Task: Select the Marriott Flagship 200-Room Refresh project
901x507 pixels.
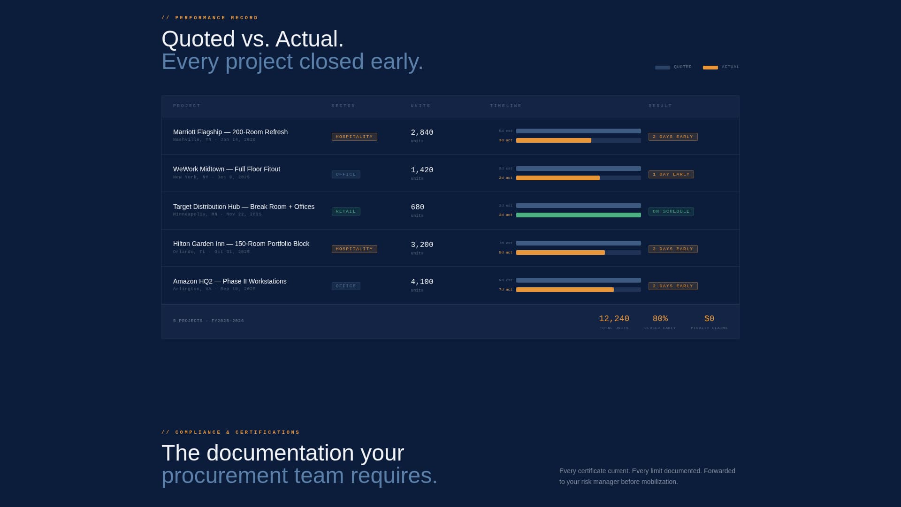Action: coord(230,132)
